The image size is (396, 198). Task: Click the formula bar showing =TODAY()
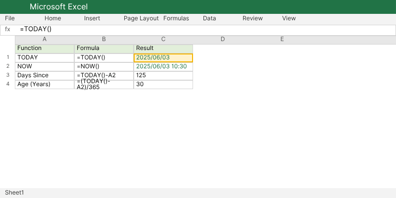tap(206, 30)
